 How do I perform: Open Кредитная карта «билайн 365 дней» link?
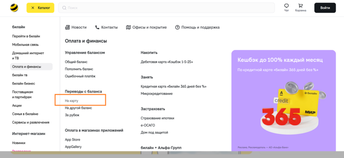[174, 87]
